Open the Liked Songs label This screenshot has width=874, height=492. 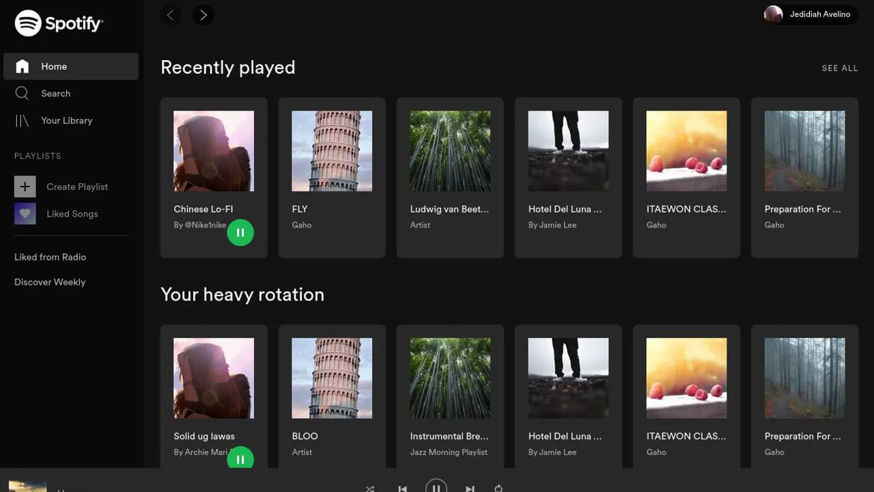point(72,214)
